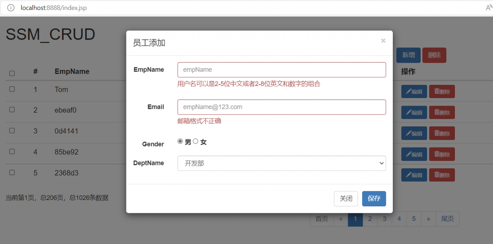493x244 pixels.
Task: Click the 2368d3 cell in the table
Action: 67,173
